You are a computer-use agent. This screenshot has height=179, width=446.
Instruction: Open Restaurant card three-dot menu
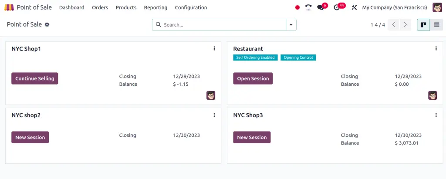pos(436,49)
